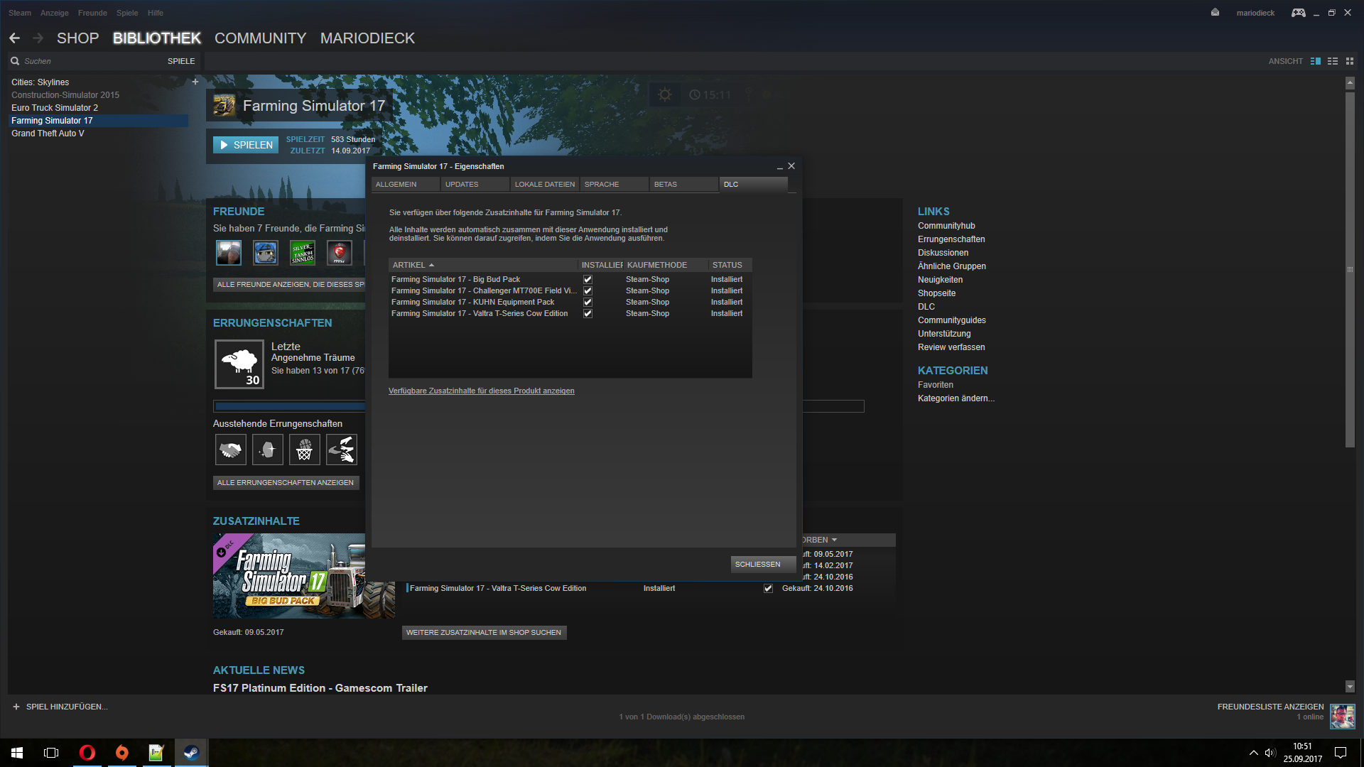Select Euro Truck Simulator 2 in library
Viewport: 1364px width, 767px height.
coord(55,108)
